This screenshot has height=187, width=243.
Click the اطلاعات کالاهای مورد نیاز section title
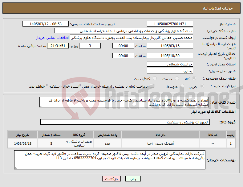pyautogui.click(x=213, y=112)
